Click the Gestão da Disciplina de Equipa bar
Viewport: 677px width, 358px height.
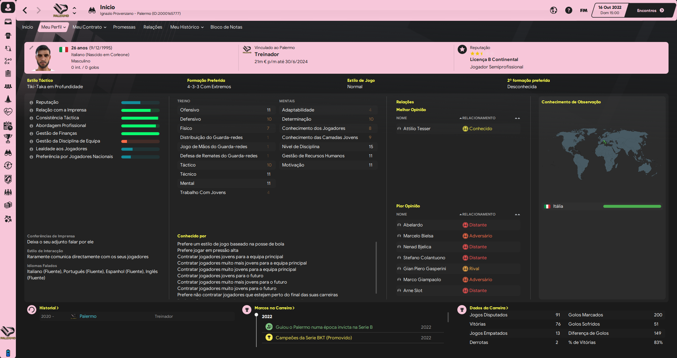pyautogui.click(x=140, y=141)
